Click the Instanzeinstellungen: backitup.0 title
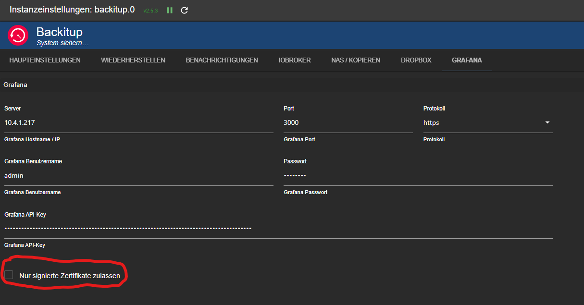The image size is (584, 305). click(x=72, y=10)
